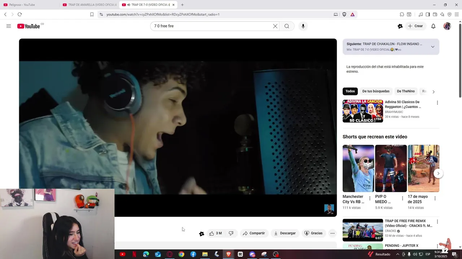
Task: Open File Explorer from taskbar
Action: tap(205, 254)
